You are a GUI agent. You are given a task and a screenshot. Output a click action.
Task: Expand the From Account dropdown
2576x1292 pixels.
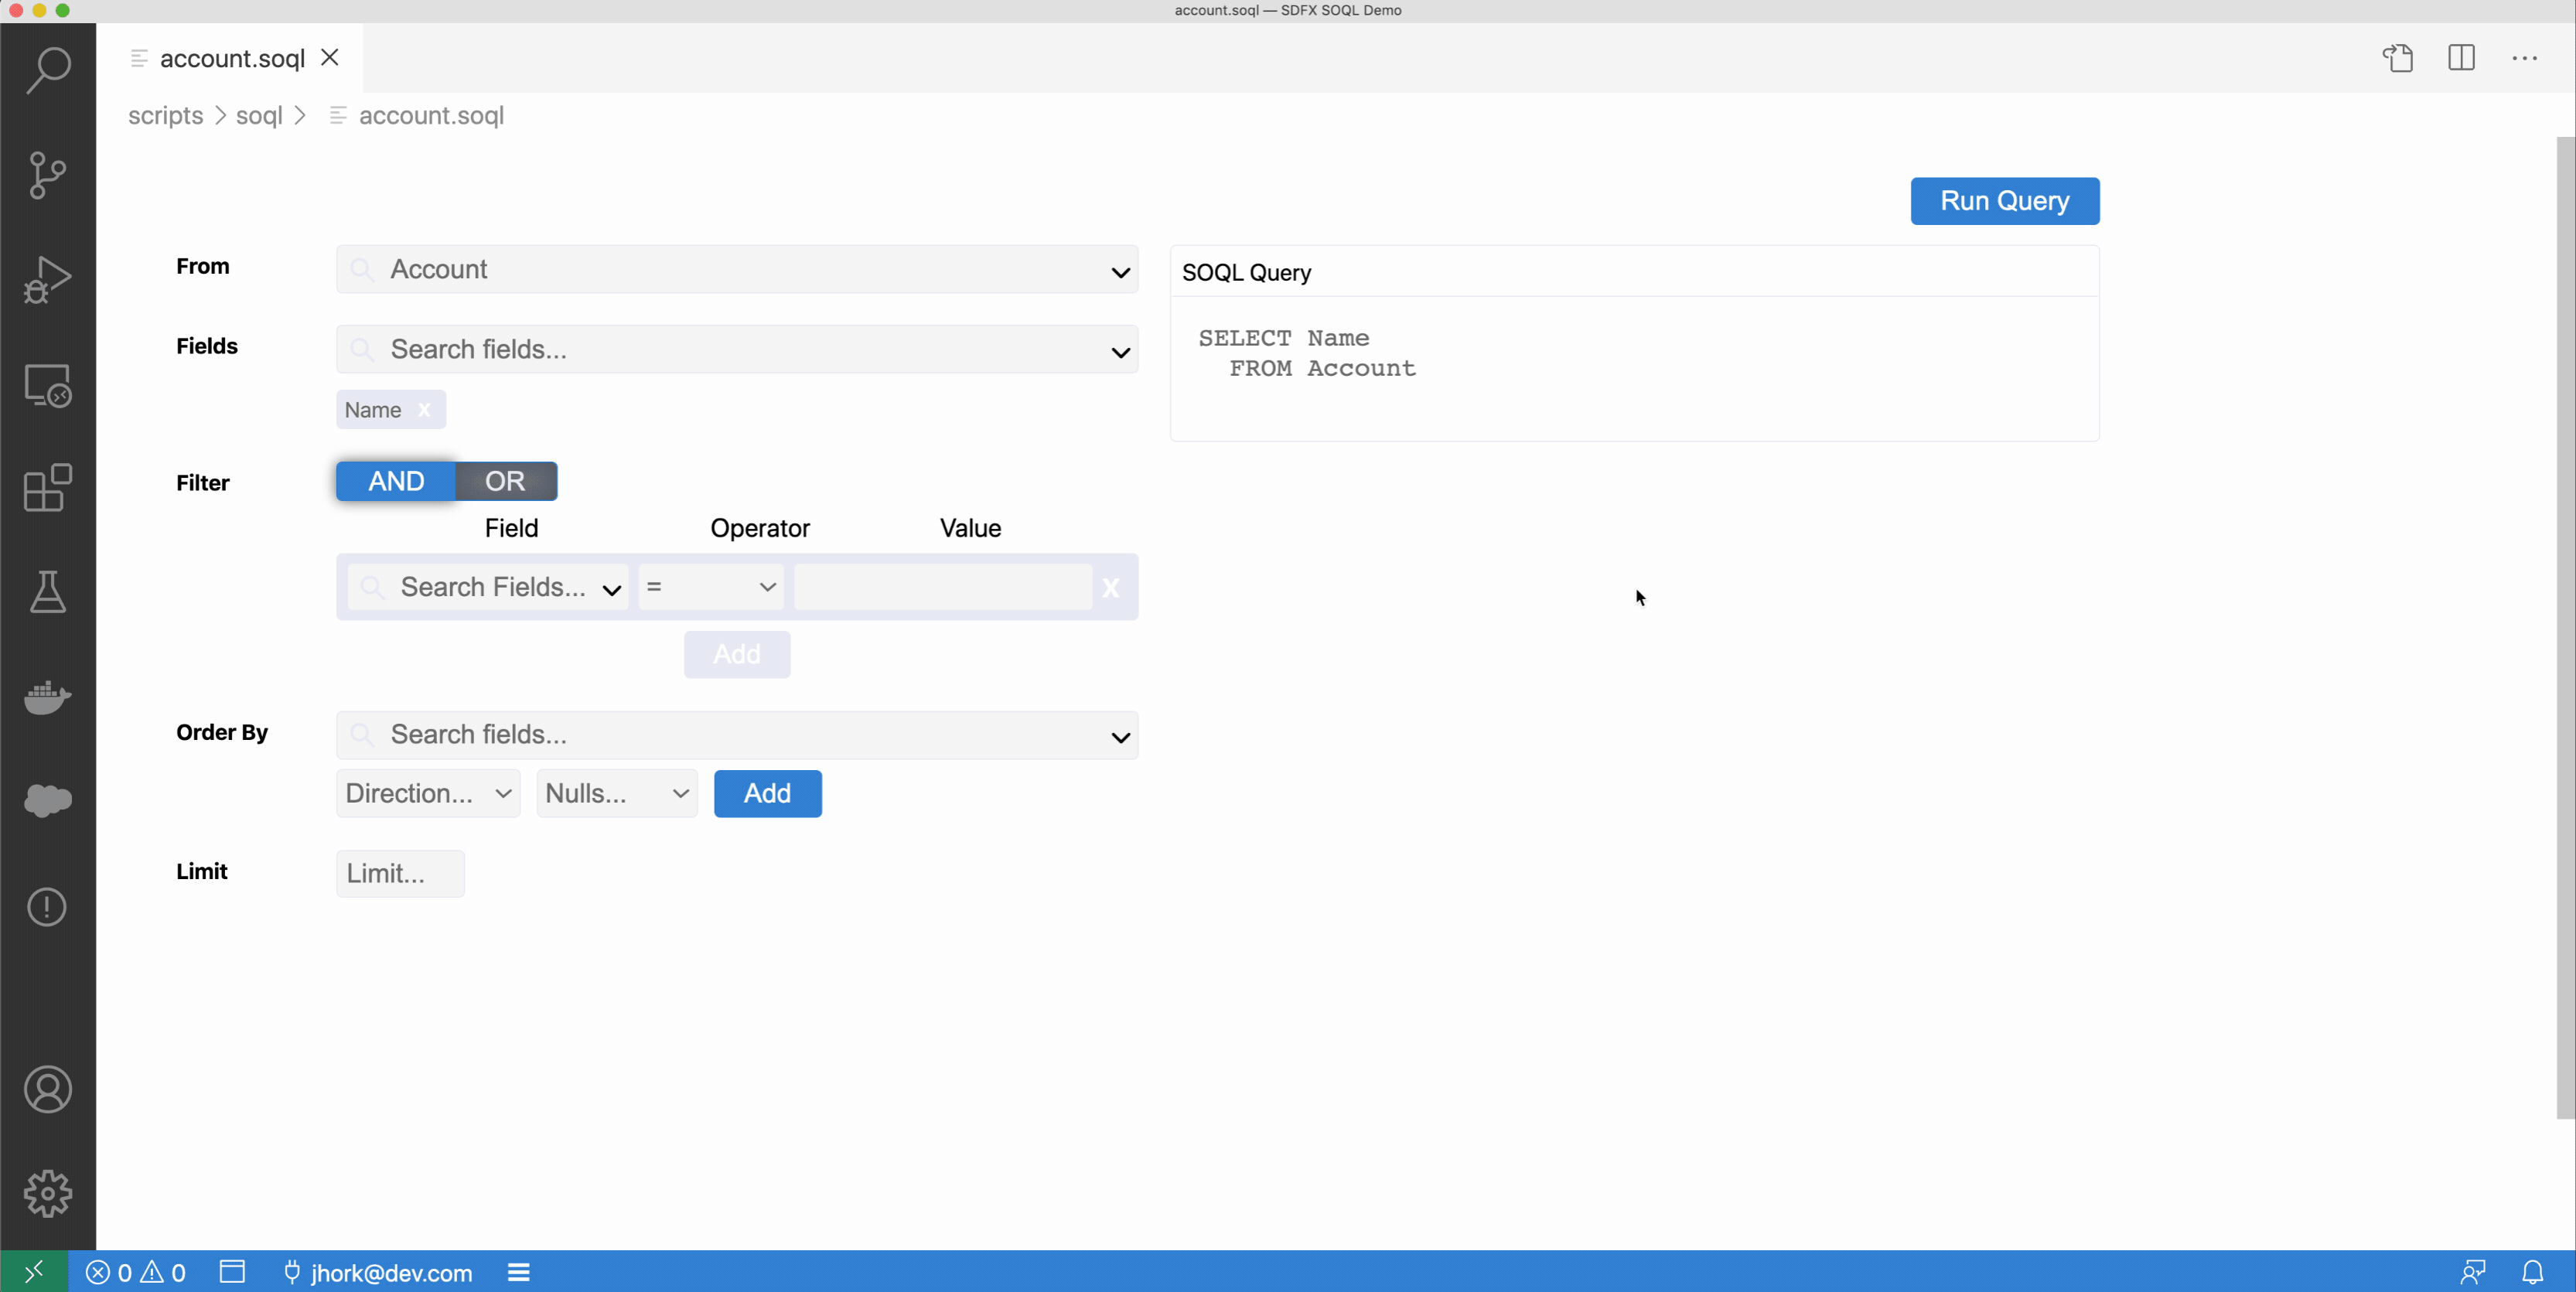coord(1120,271)
